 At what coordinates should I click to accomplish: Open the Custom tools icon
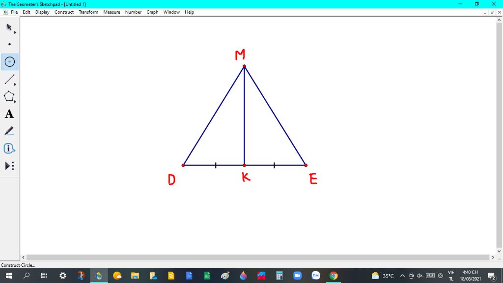(x=9, y=166)
